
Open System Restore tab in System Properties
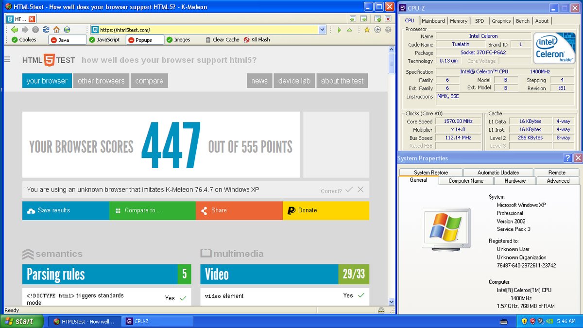point(431,173)
